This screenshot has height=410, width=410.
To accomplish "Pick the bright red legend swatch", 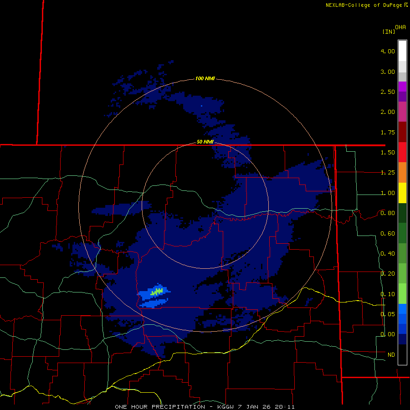I will (x=402, y=152).
